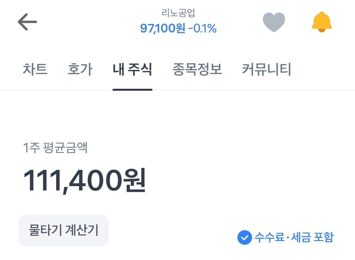Screen dimensions: 355x260
Task: Tap the 1주 평균금액 label
Action: (x=55, y=148)
